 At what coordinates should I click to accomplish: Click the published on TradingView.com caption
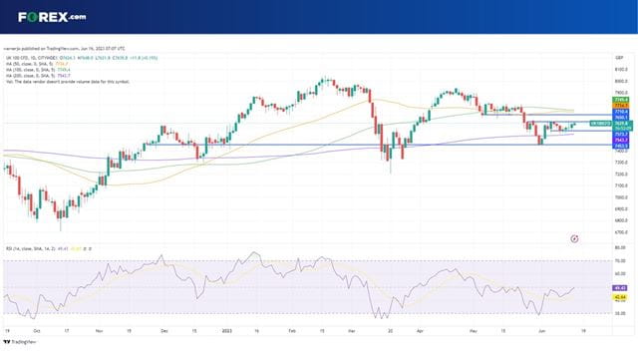[x=64, y=49]
